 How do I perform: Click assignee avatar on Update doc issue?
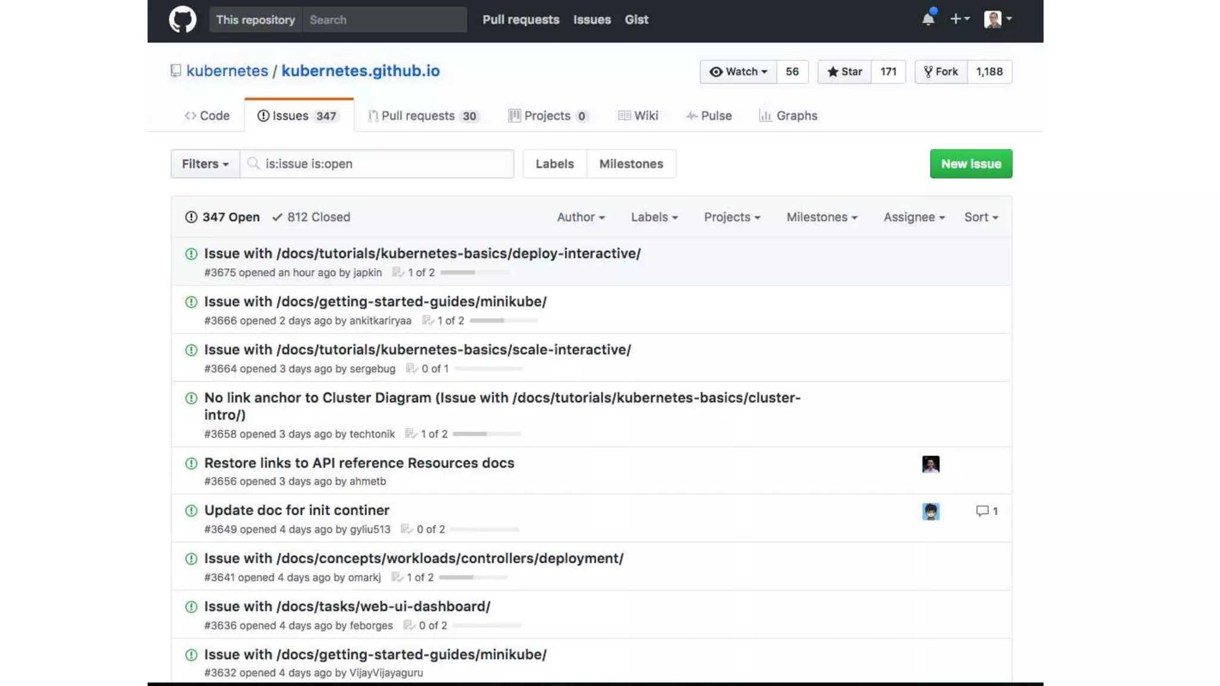point(930,512)
